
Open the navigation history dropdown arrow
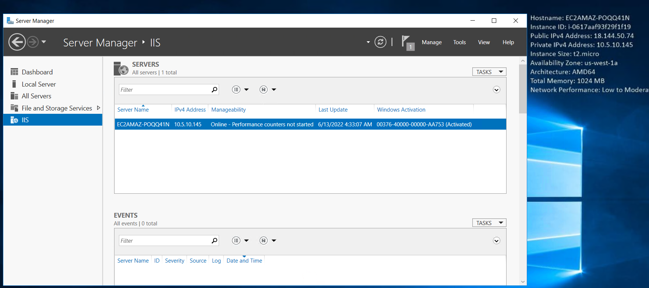point(44,42)
